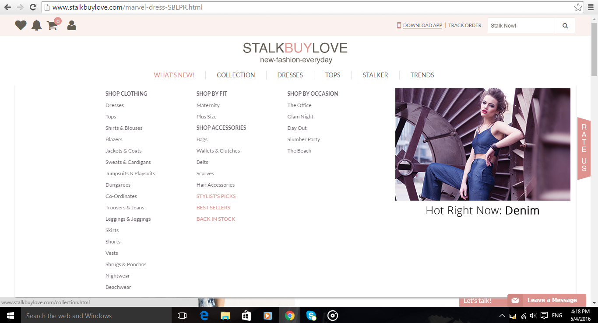The height and width of the screenshot is (323, 598).
Task: Click the DOWNLOAD APP link
Action: 422,25
